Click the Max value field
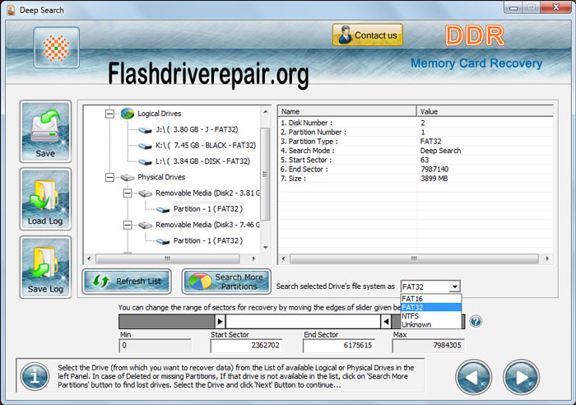 [428, 346]
